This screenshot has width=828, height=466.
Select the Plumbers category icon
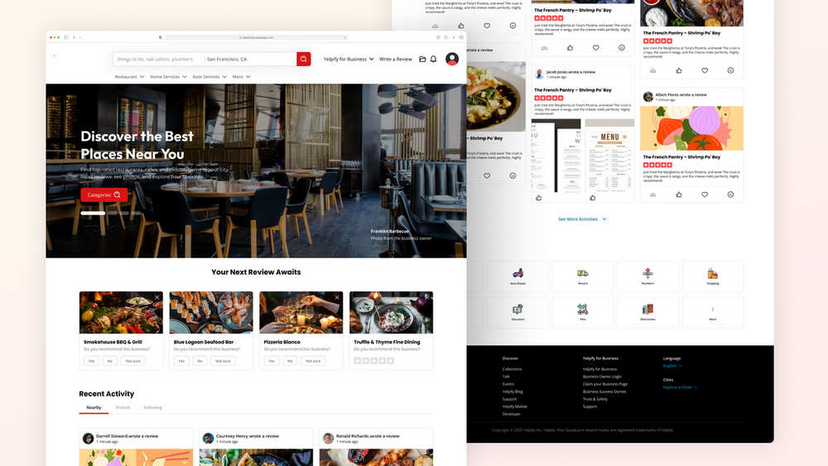pyautogui.click(x=647, y=273)
